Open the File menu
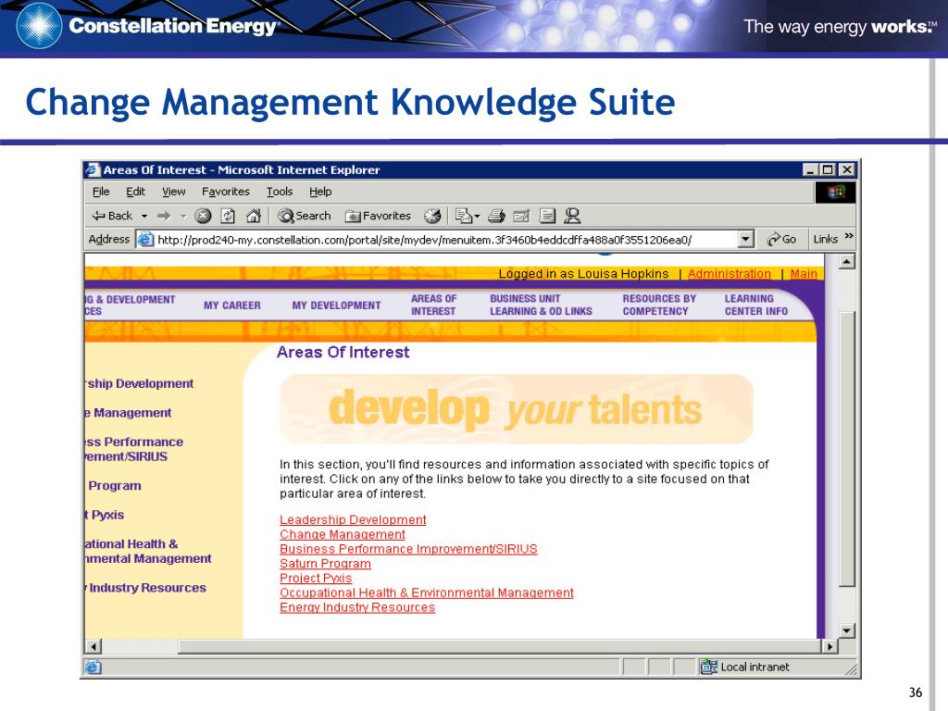 pos(101,192)
